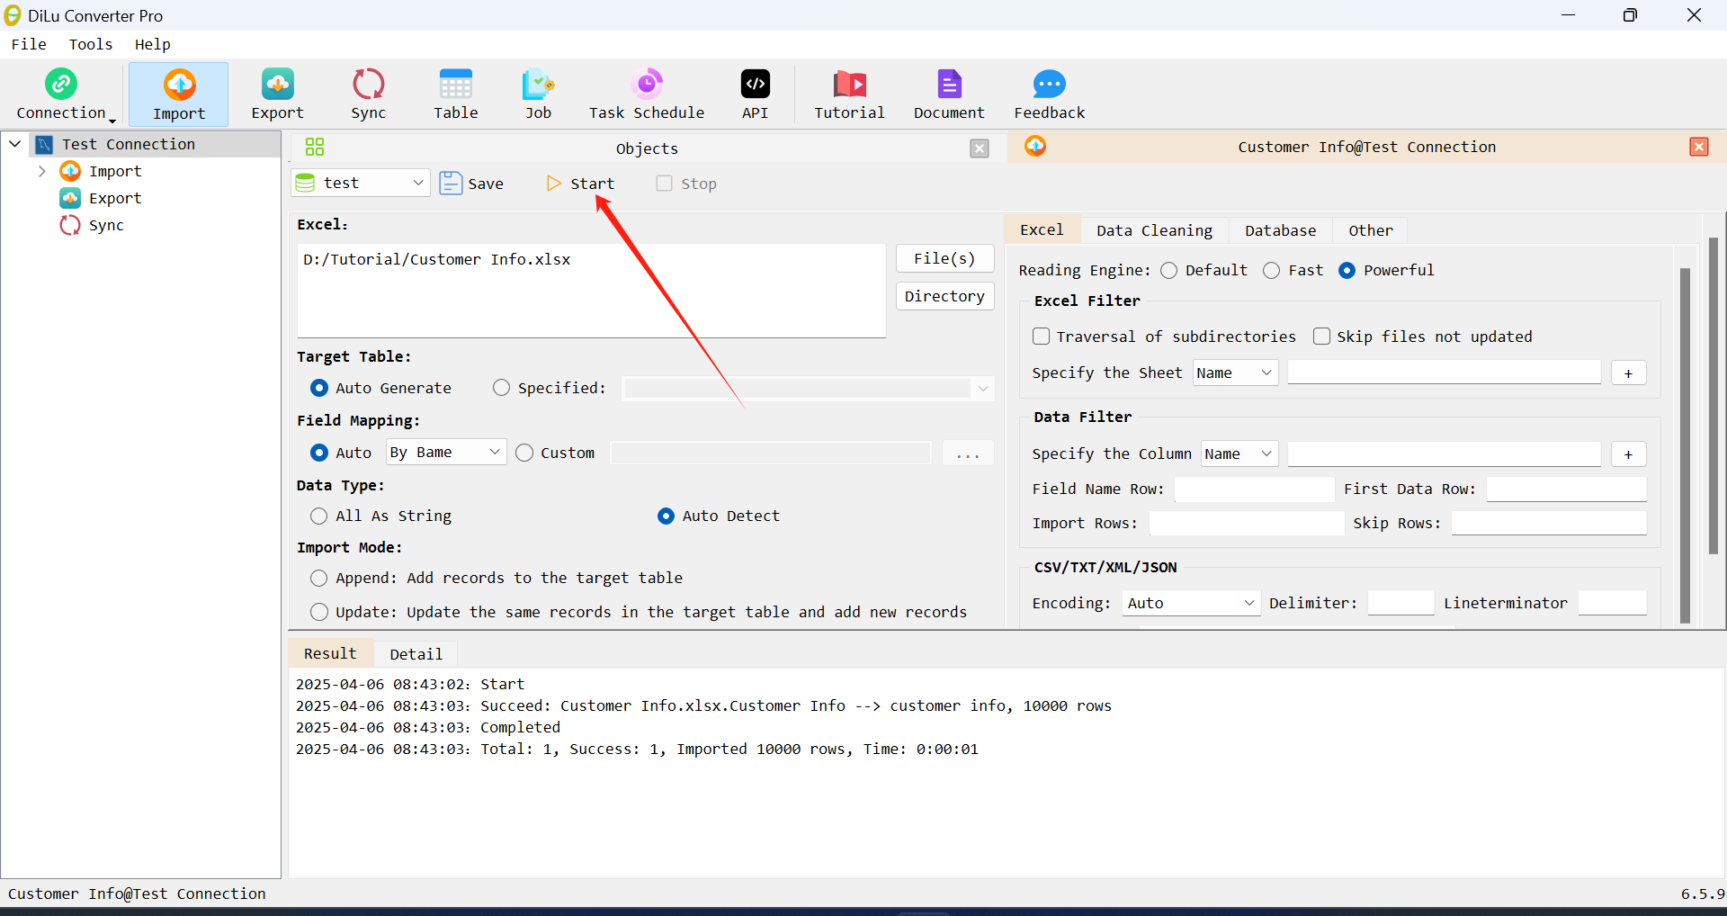Open the Encoding Auto dropdown
Screen dimensions: 1727x916
point(1249,603)
